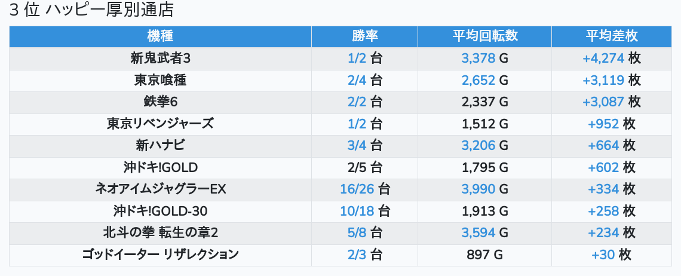Click the 沖ドキ!GOLD-30 machine name

point(160,211)
